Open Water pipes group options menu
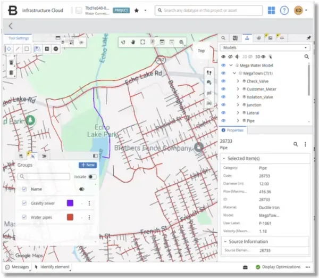 tap(89, 217)
